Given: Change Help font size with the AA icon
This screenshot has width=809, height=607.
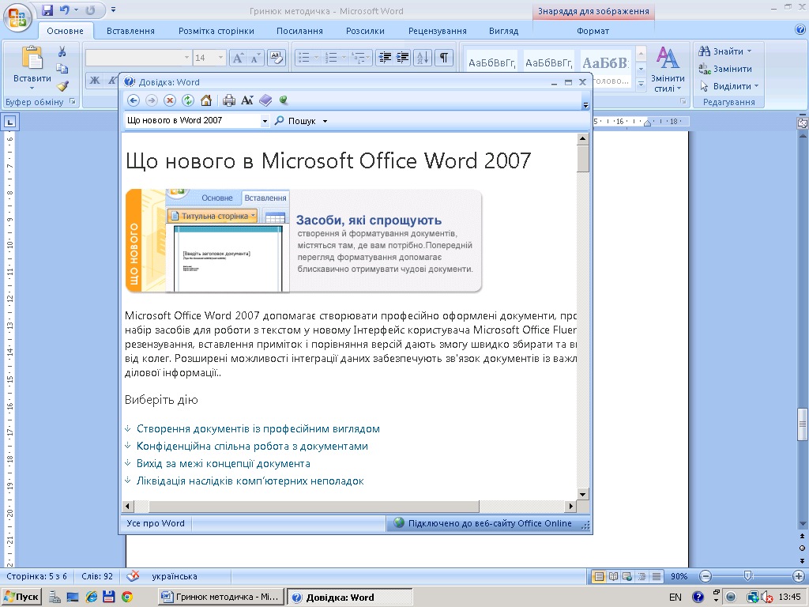Looking at the screenshot, I should pyautogui.click(x=247, y=100).
